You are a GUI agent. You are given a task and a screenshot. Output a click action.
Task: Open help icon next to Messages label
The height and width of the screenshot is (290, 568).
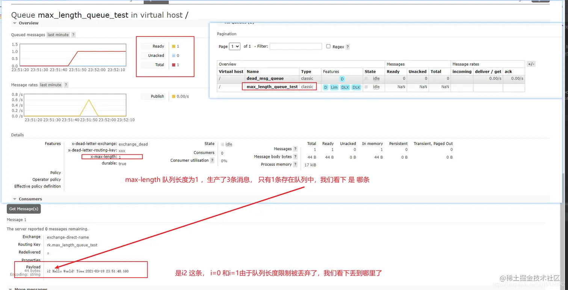pyautogui.click(x=295, y=149)
